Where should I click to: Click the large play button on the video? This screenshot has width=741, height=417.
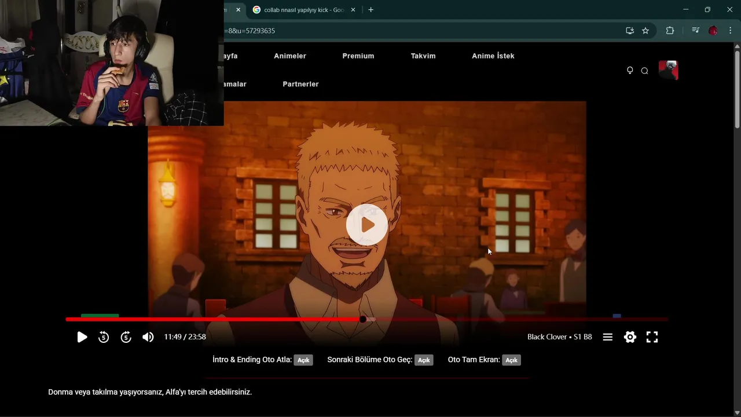click(x=367, y=225)
